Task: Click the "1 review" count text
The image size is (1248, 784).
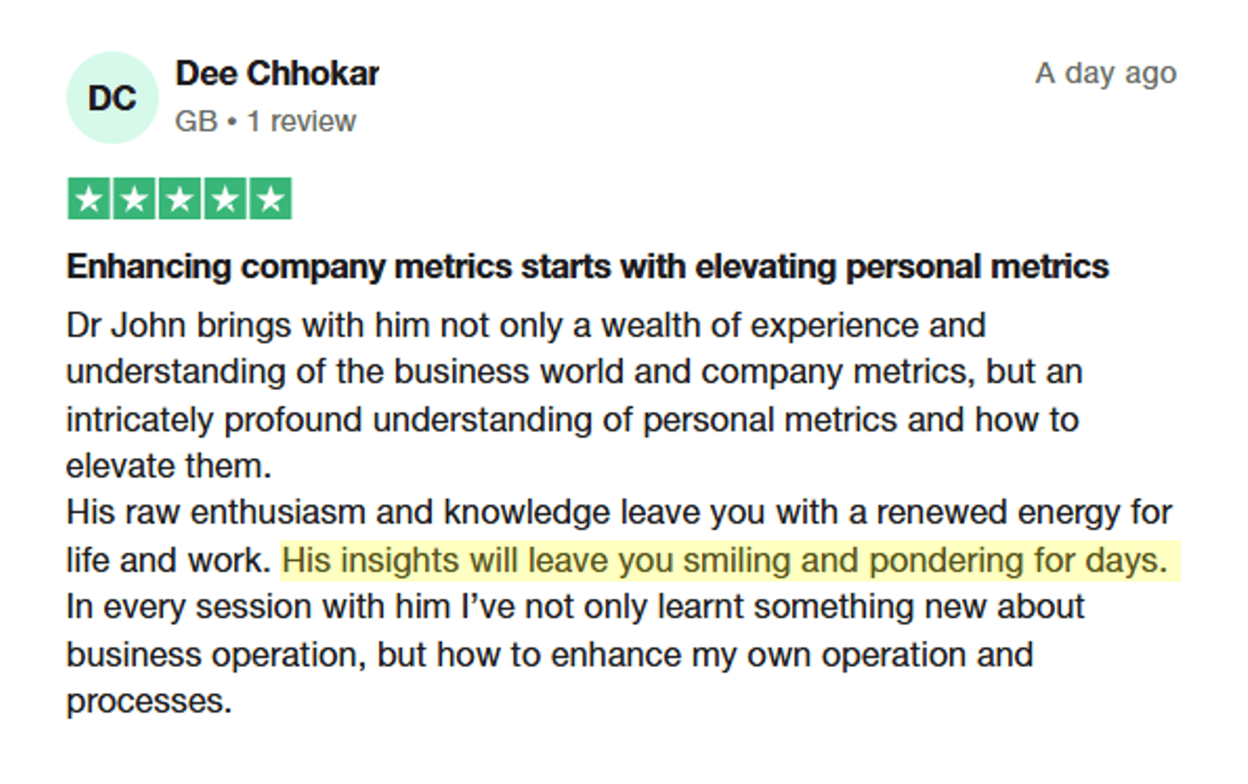Action: 301,122
